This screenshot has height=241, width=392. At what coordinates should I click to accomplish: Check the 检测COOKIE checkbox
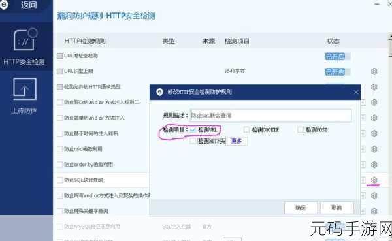pyautogui.click(x=246, y=129)
